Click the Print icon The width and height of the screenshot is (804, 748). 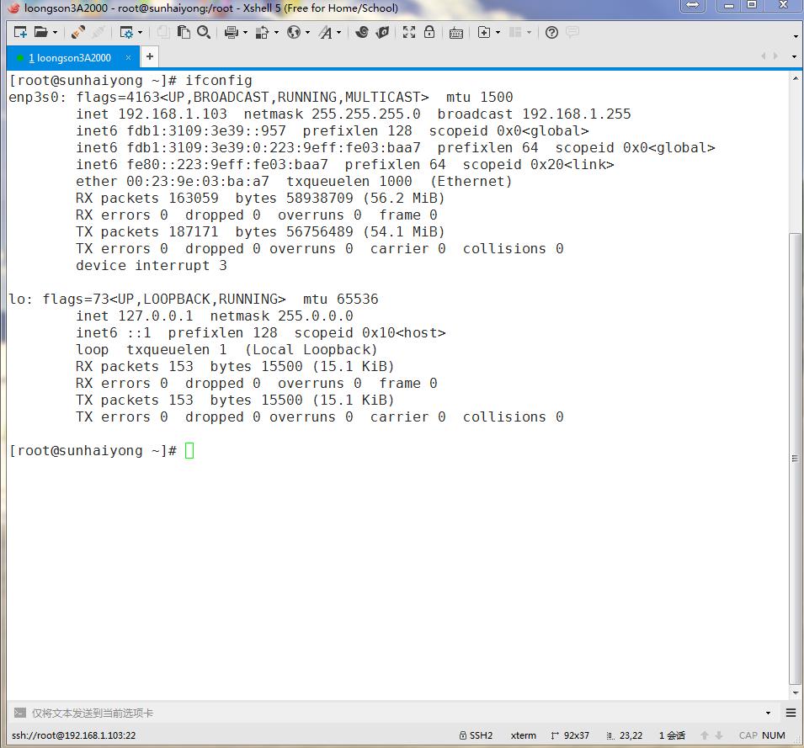point(232,32)
